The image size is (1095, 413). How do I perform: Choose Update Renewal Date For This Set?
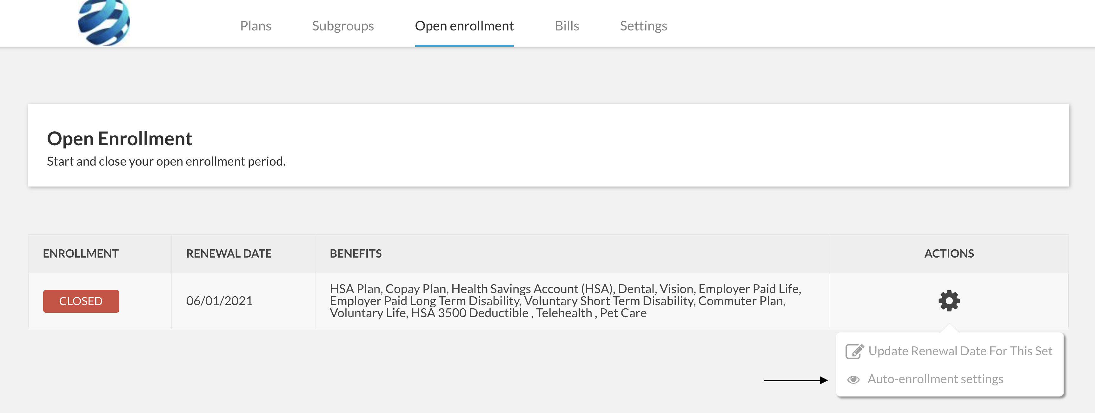(960, 351)
